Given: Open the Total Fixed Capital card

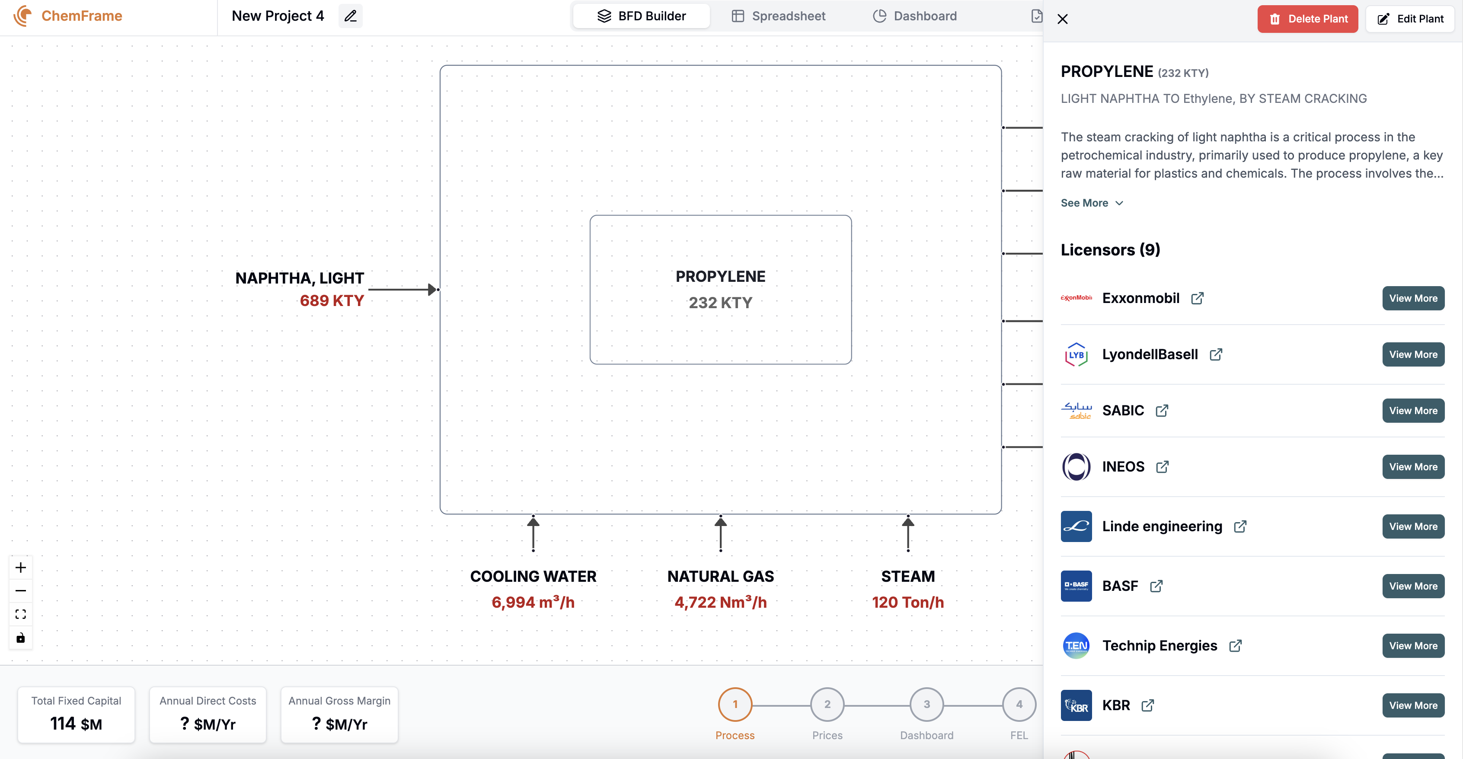Looking at the screenshot, I should tap(76, 715).
